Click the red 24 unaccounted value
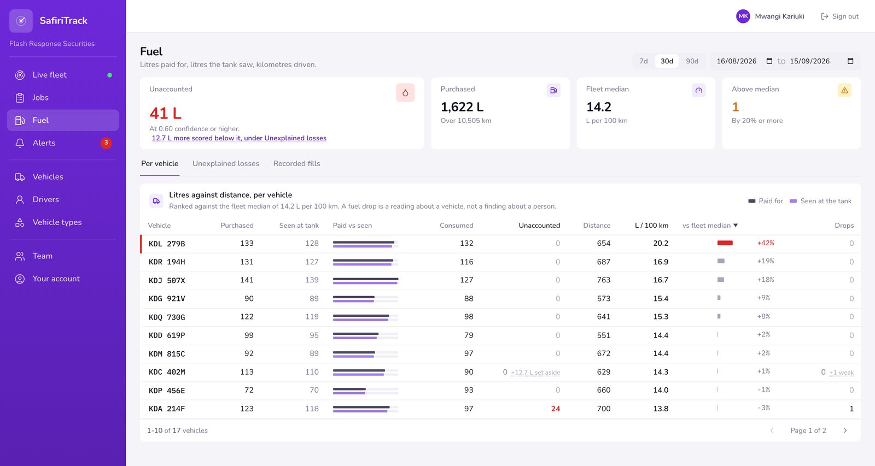 coord(556,409)
